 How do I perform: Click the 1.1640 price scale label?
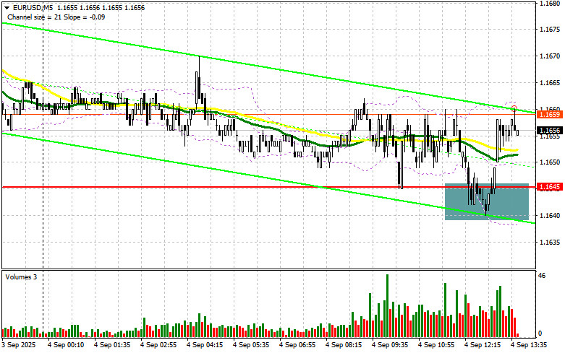(x=550, y=216)
